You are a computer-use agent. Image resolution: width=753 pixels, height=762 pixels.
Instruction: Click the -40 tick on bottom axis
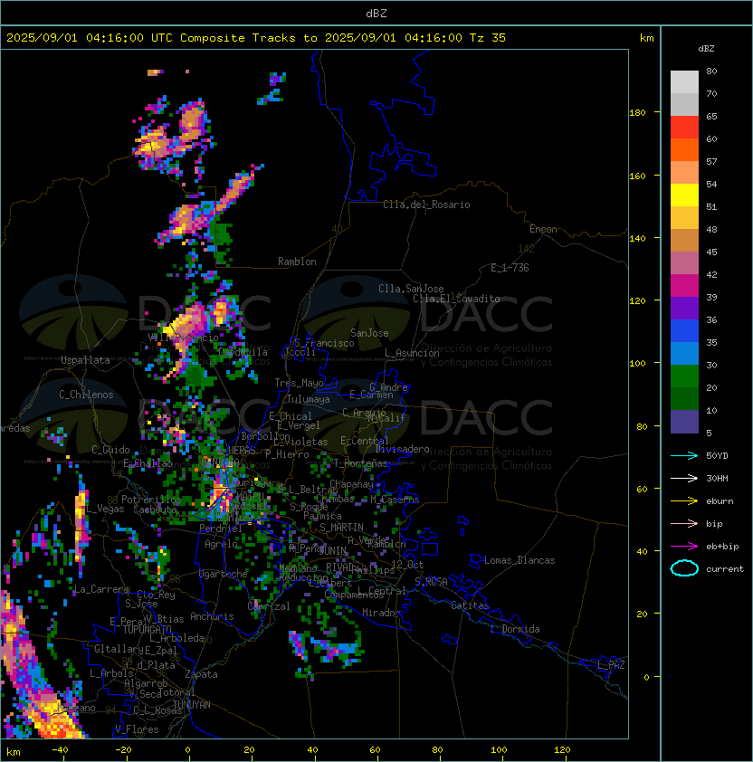[60, 750]
